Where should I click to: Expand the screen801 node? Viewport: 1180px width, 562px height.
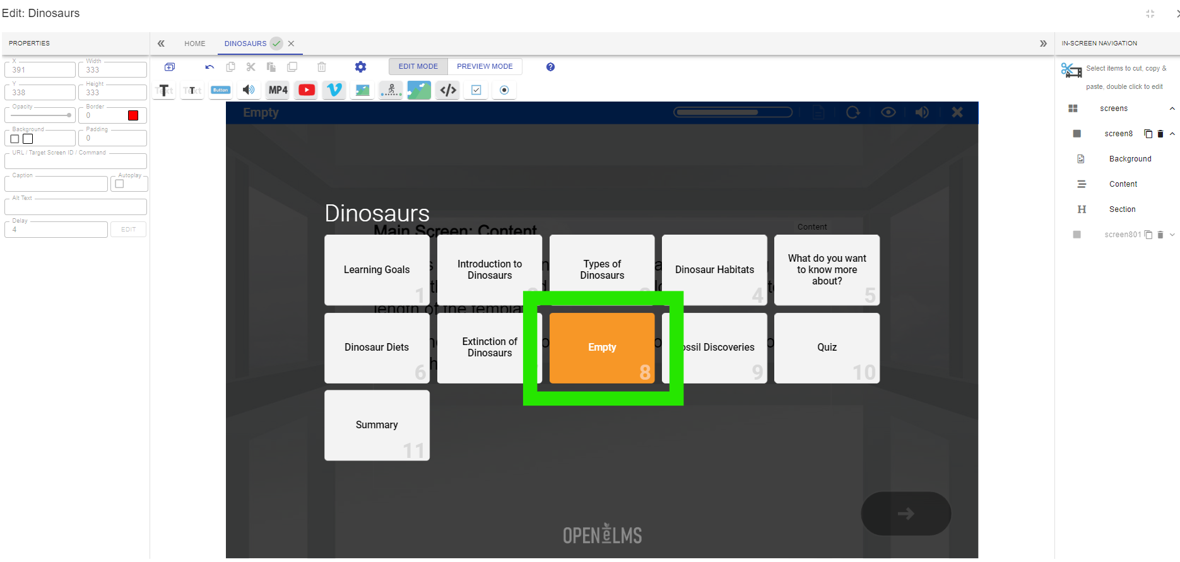click(1172, 235)
